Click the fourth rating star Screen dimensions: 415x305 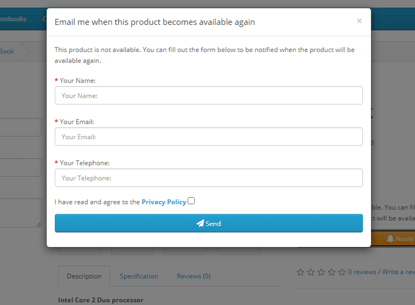331,272
